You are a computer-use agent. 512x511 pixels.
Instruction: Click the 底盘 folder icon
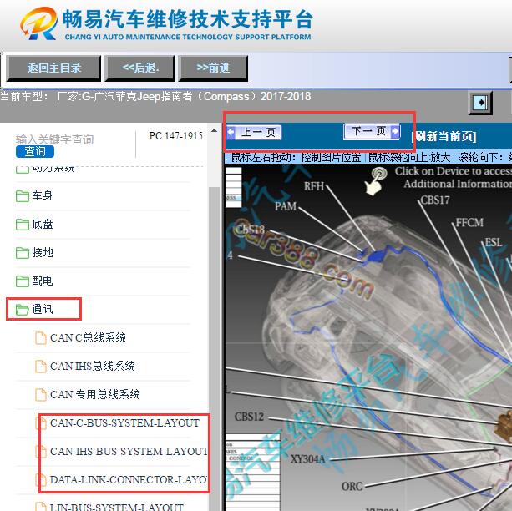click(23, 225)
